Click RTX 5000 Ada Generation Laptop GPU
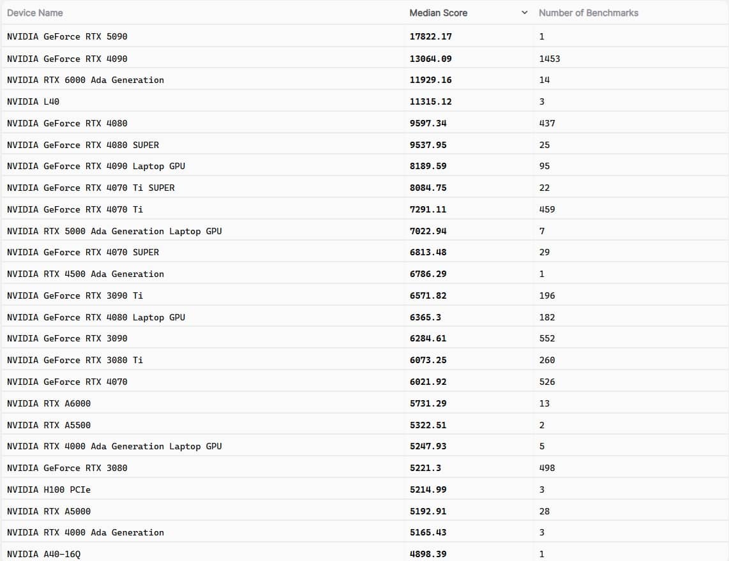 114,231
